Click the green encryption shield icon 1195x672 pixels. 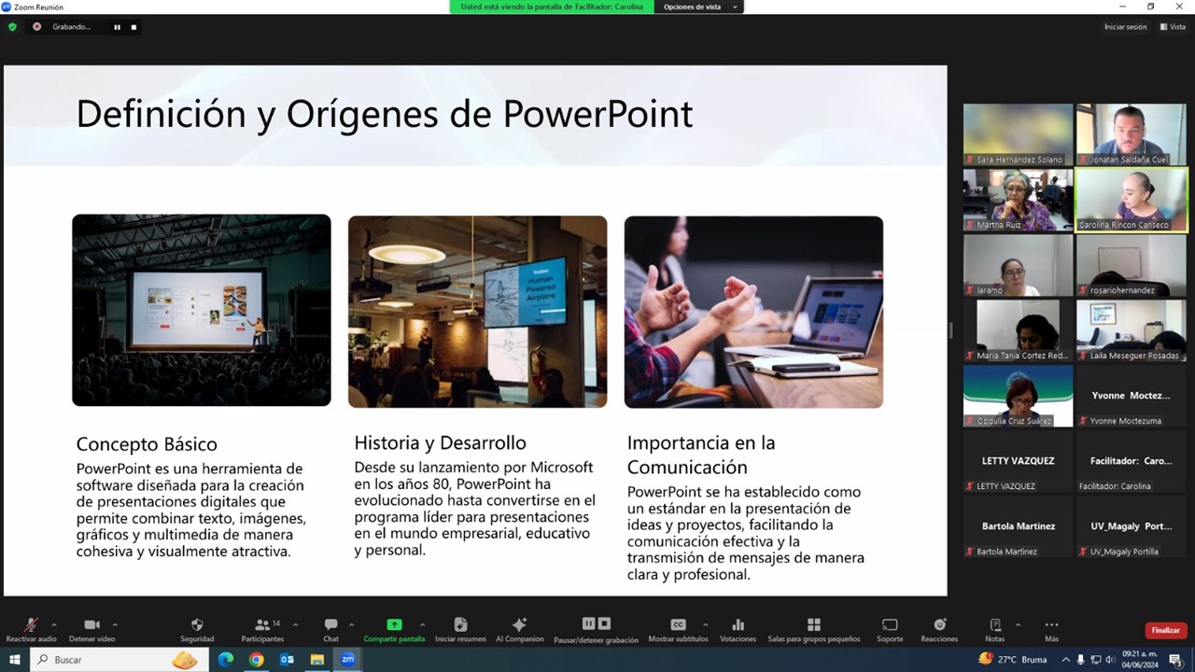coord(12,27)
